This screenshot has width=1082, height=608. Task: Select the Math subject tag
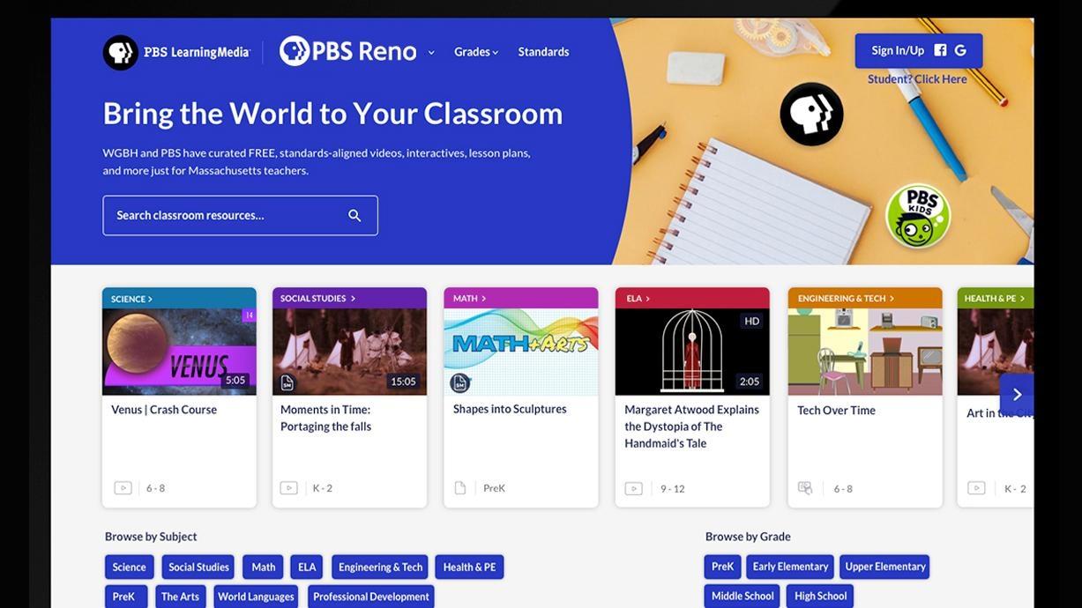tap(263, 567)
